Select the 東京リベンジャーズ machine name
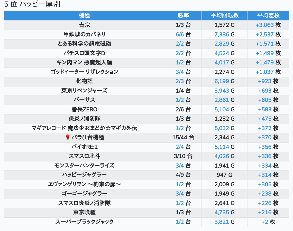This screenshot has height=231, width=293. [84, 91]
